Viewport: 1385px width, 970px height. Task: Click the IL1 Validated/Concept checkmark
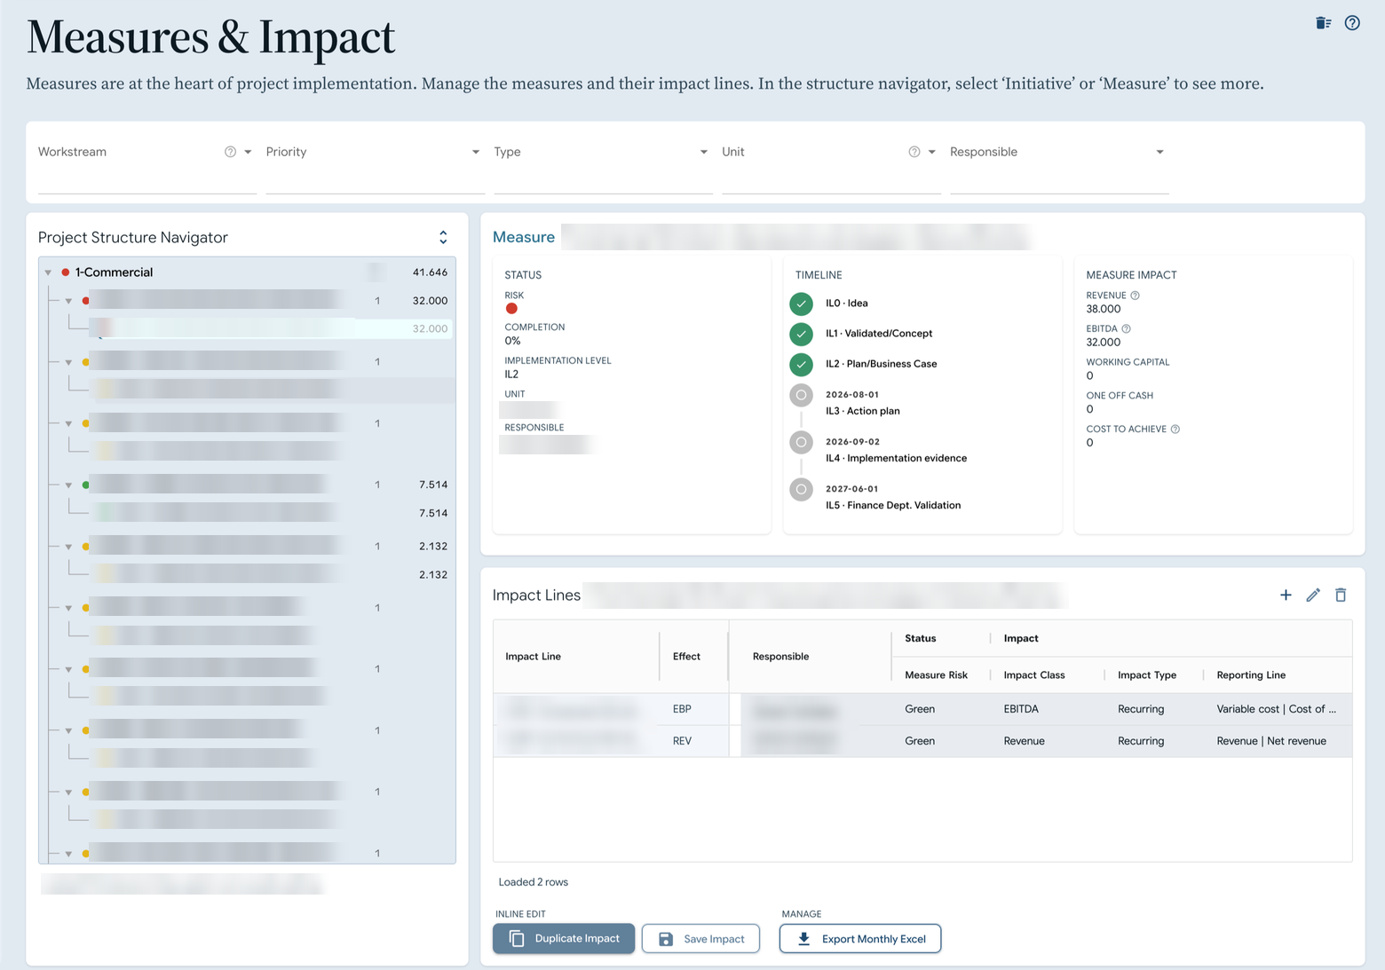click(x=801, y=334)
